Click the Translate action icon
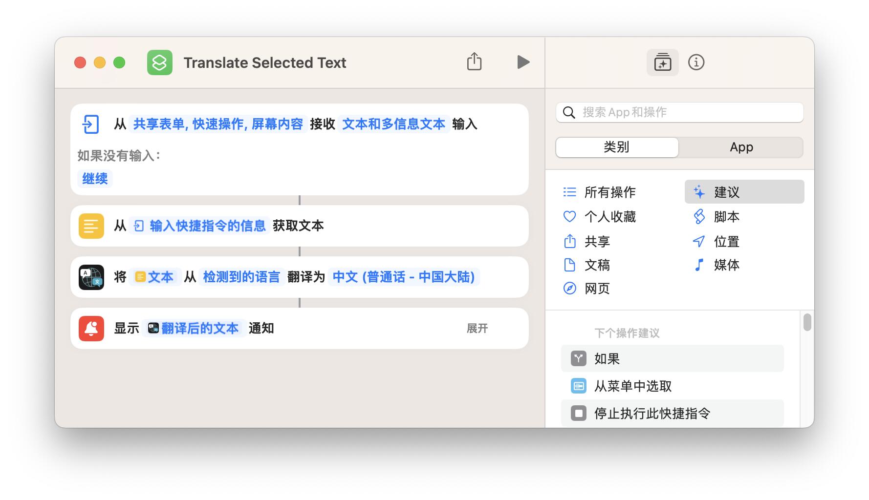869x500 pixels. tap(91, 277)
